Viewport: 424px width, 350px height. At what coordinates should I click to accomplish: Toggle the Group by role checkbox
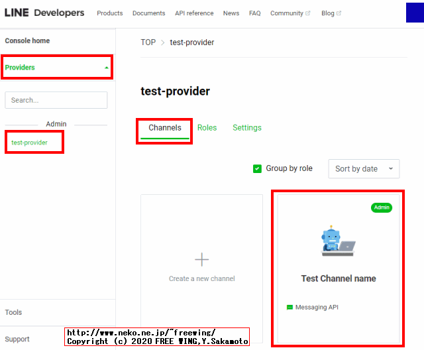click(x=257, y=168)
